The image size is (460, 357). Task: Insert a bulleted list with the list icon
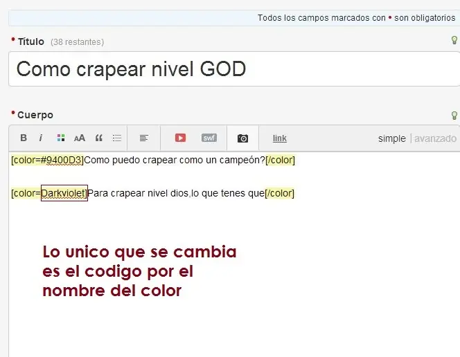117,138
